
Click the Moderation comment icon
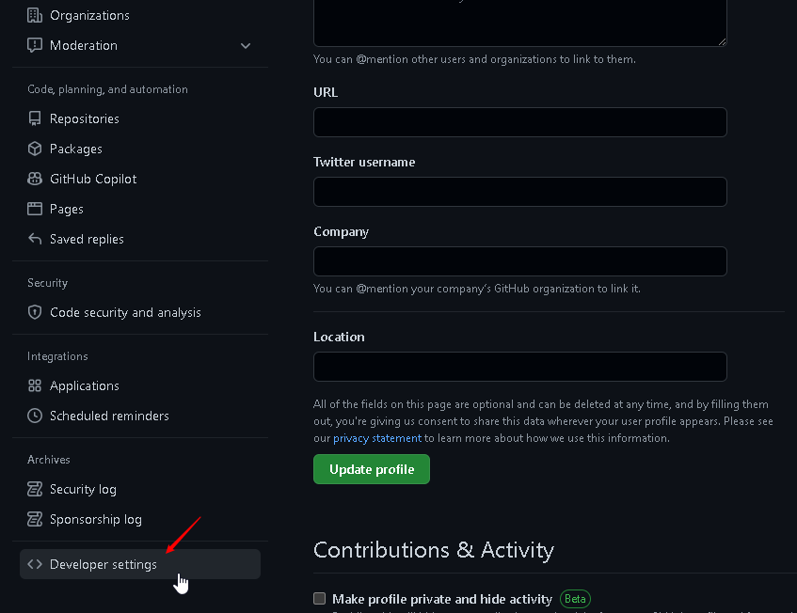point(34,45)
